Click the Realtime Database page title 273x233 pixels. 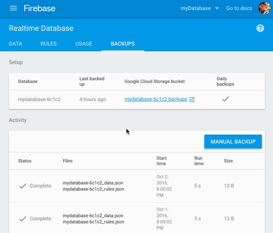pos(41,28)
